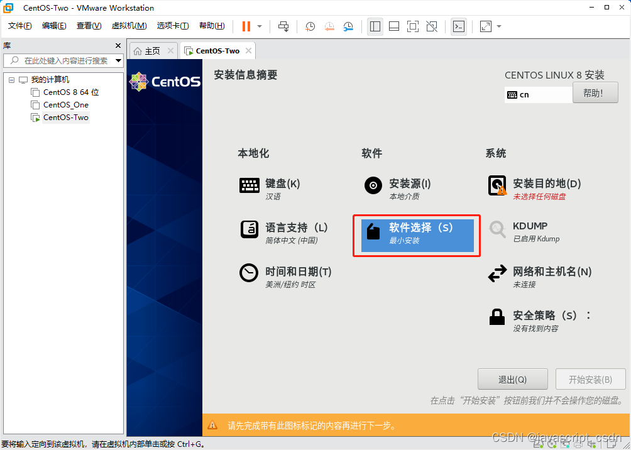
Task: Click the orange warning message bar
Action: tap(417, 425)
